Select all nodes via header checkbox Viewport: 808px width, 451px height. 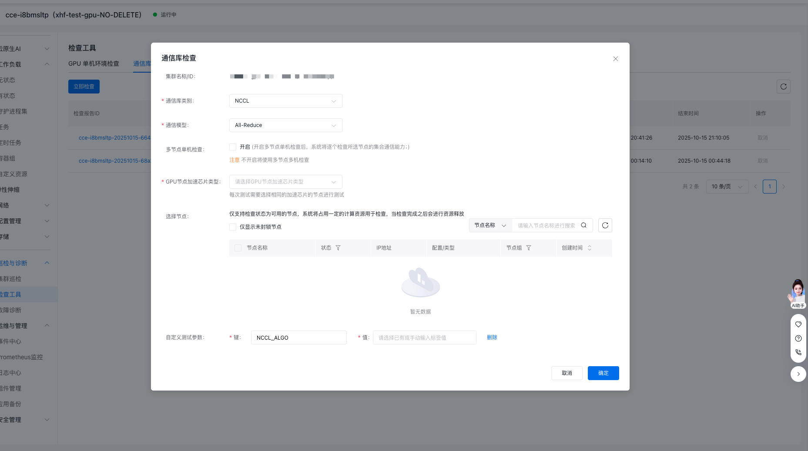[238, 248]
